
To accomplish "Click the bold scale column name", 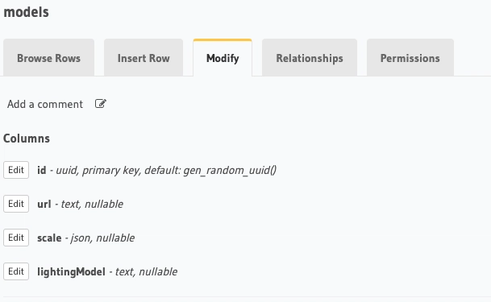I will (49, 238).
